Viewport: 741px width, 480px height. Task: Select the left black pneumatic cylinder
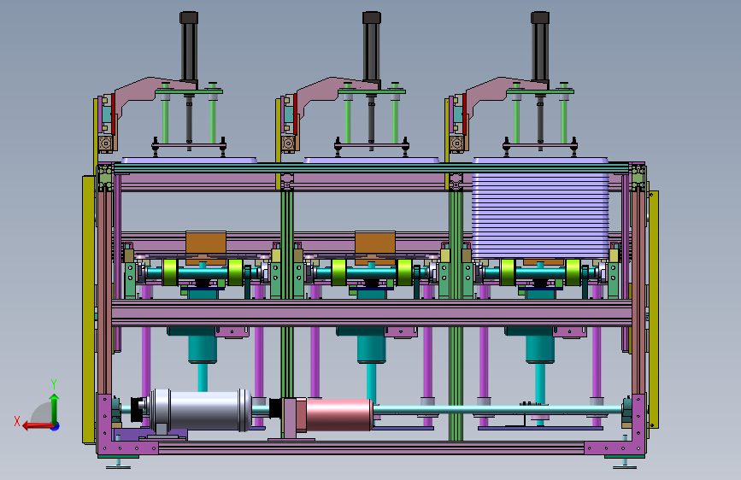189,47
